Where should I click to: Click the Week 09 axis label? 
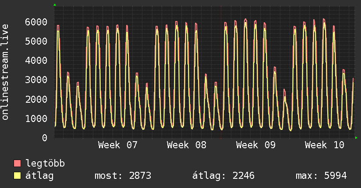click(255, 145)
